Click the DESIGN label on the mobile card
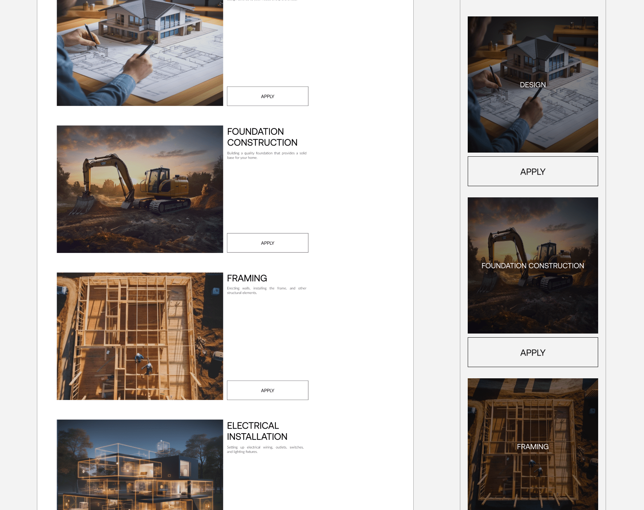Screen dimensions: 644x510 click(533, 85)
